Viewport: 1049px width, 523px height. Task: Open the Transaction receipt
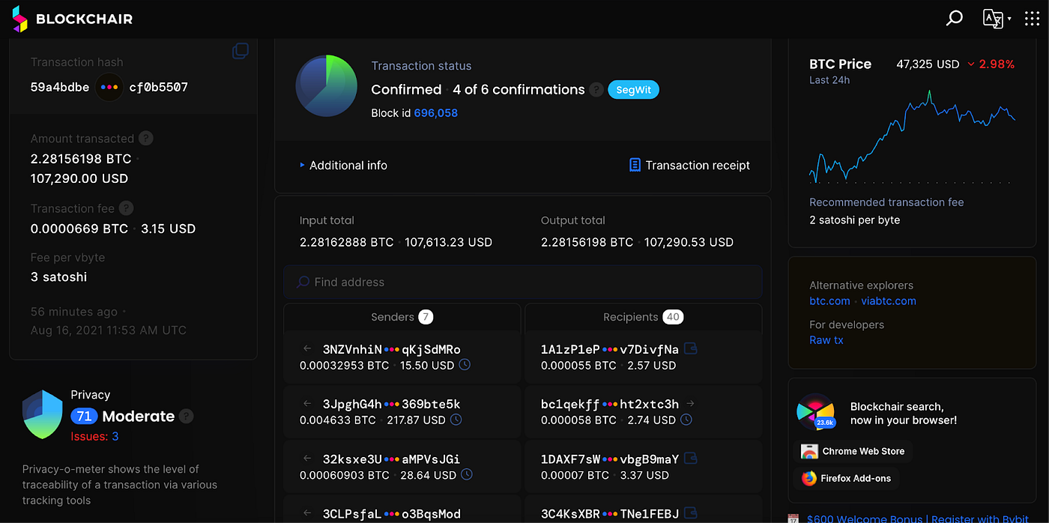(689, 166)
